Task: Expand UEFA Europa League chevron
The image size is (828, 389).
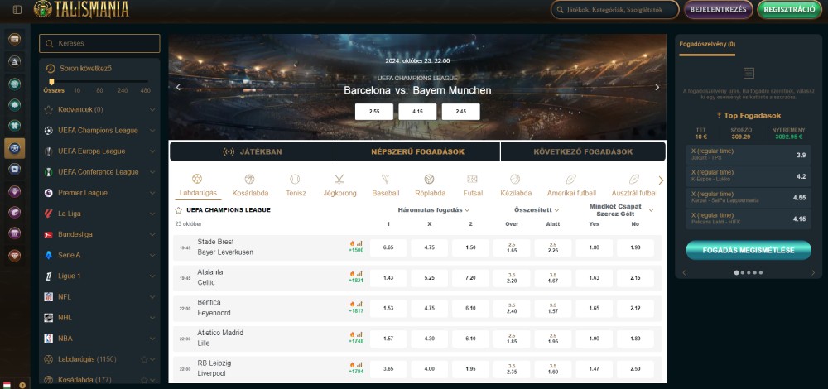Action: pyautogui.click(x=152, y=151)
